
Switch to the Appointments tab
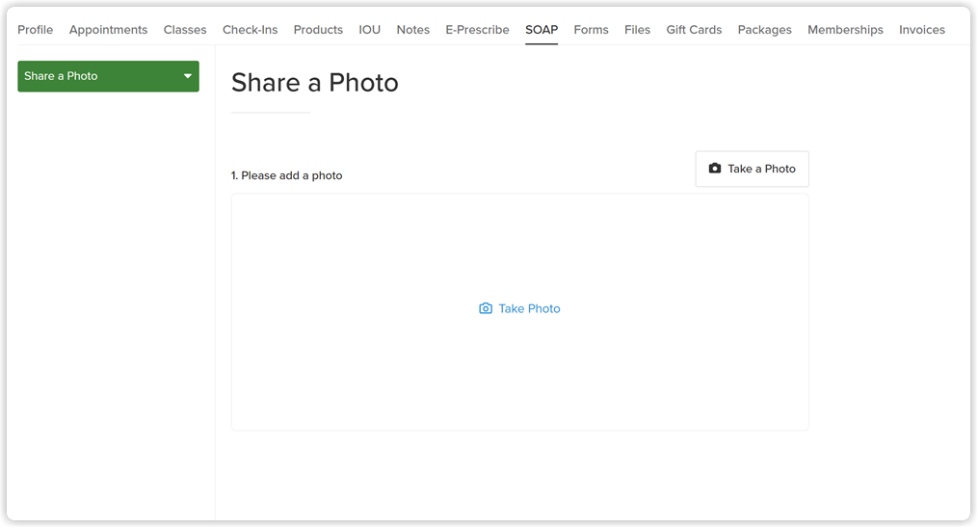(108, 30)
